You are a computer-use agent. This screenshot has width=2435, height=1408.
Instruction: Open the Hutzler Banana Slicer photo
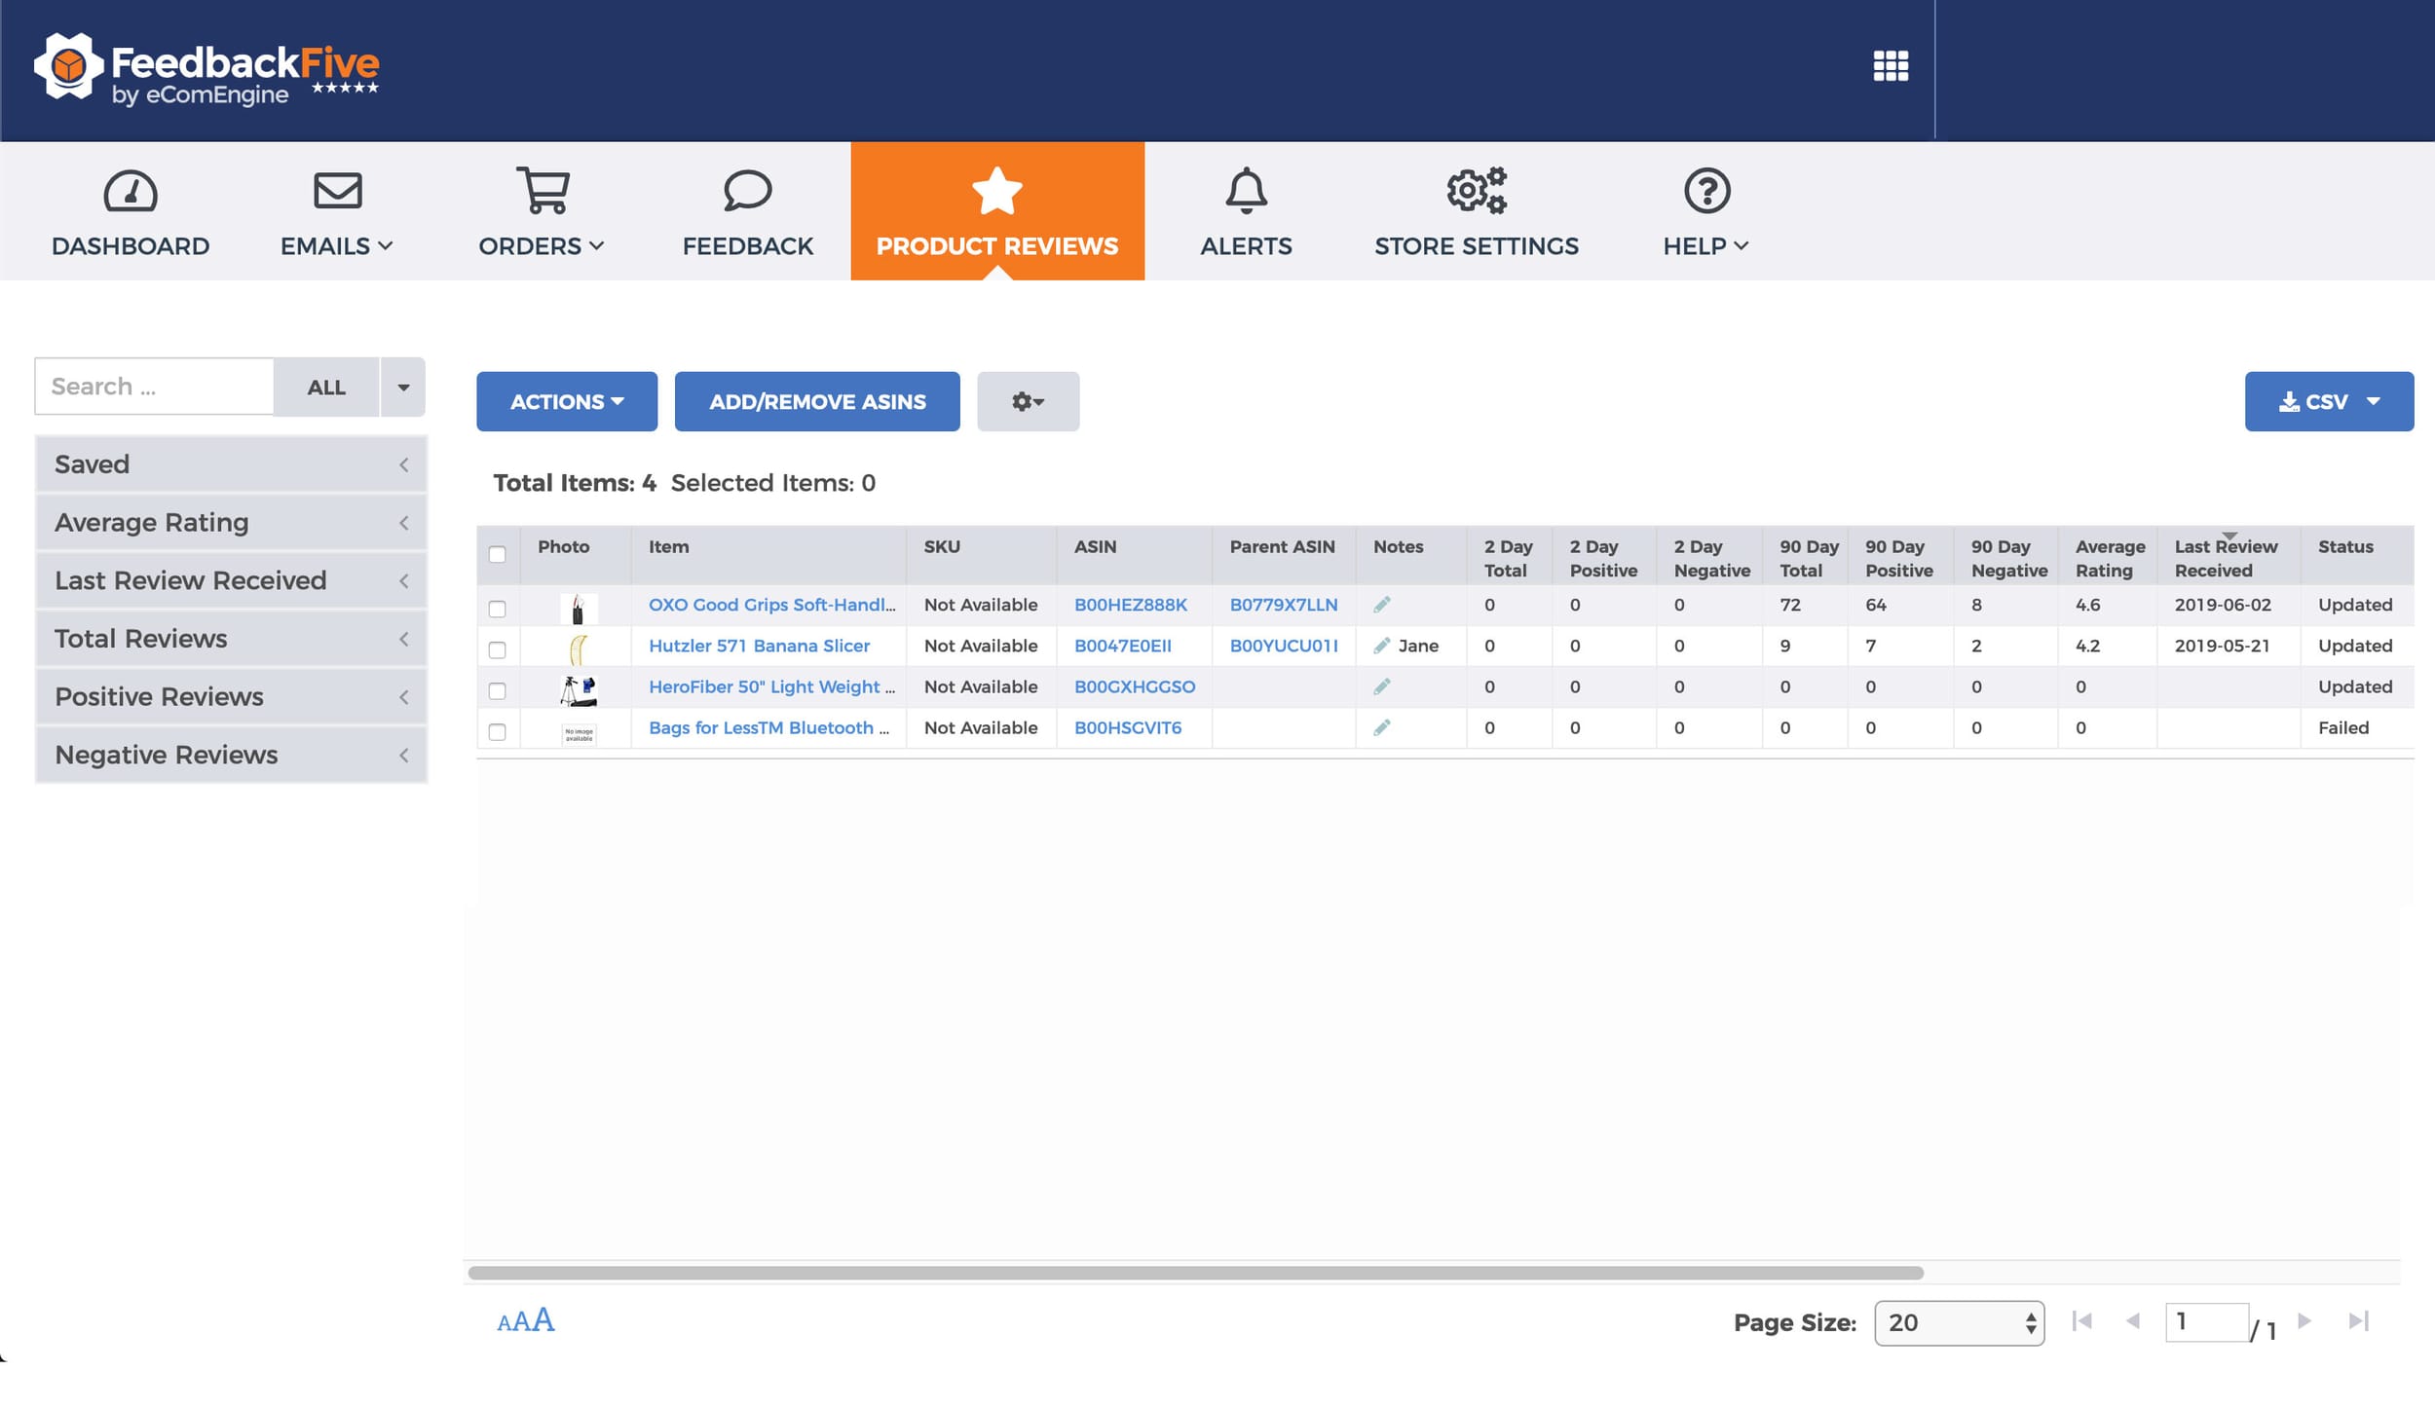click(x=579, y=649)
